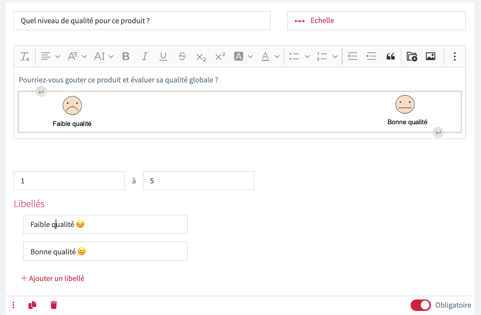Apply superscript formatting
Screen dimensions: 481x315
coord(220,57)
